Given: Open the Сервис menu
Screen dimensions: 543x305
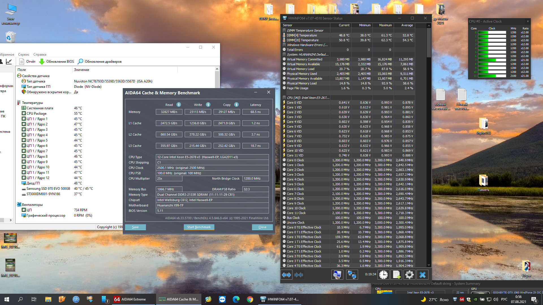Looking at the screenshot, I should [24, 55].
